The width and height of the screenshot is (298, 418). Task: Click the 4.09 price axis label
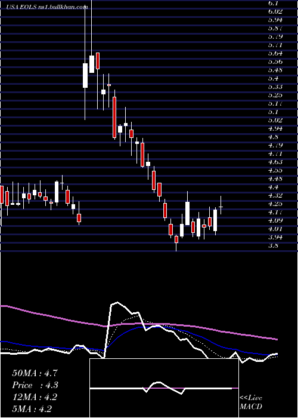tap(275, 220)
